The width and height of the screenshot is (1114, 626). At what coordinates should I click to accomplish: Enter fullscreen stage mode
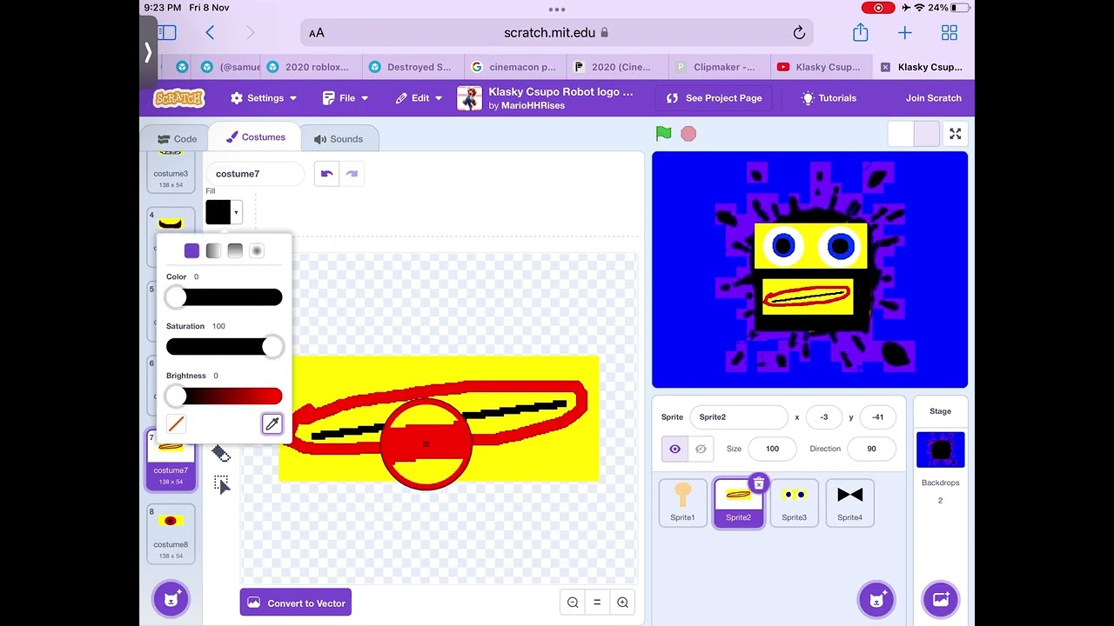point(956,134)
